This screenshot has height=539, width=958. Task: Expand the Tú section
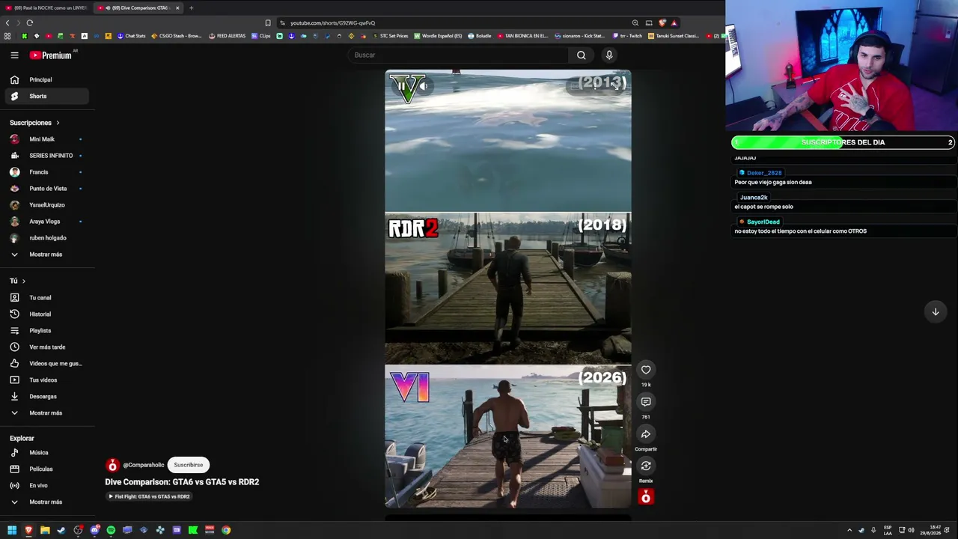[x=17, y=281]
